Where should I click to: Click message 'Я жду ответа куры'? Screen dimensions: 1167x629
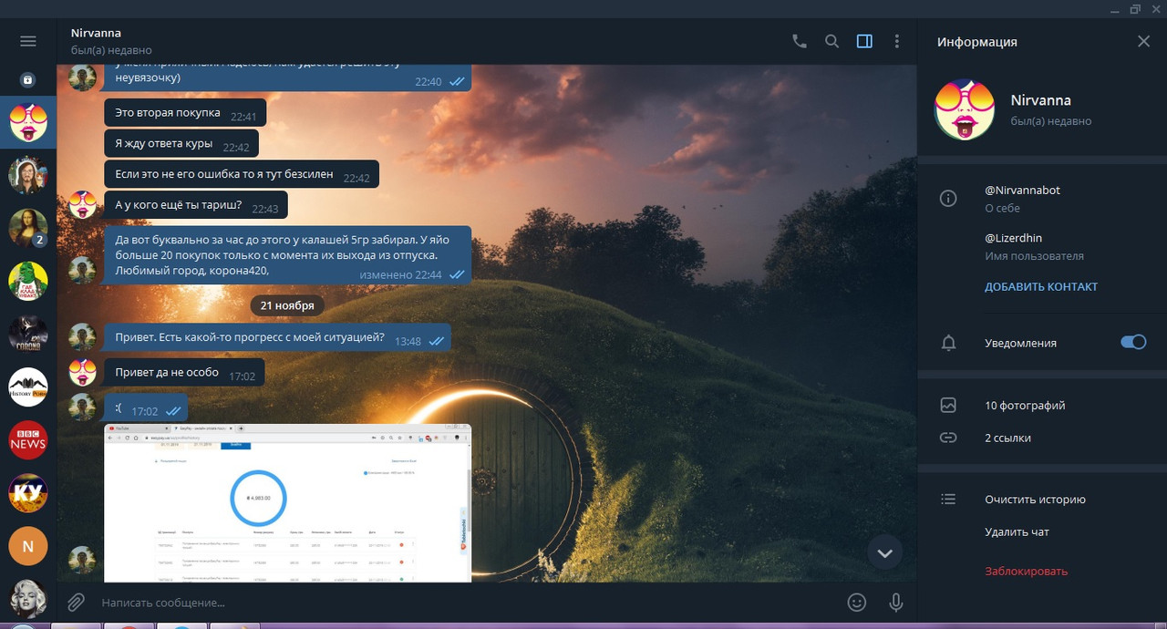coord(181,145)
